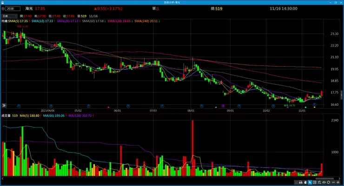Zoom in with the plus icon
The image size is (344, 186).
(x=338, y=182)
